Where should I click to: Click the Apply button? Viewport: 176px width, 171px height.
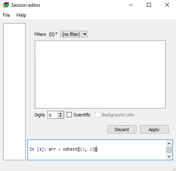(x=154, y=130)
